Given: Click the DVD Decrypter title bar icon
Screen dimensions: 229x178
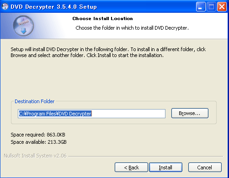Looking at the screenshot, I should 5,6.
